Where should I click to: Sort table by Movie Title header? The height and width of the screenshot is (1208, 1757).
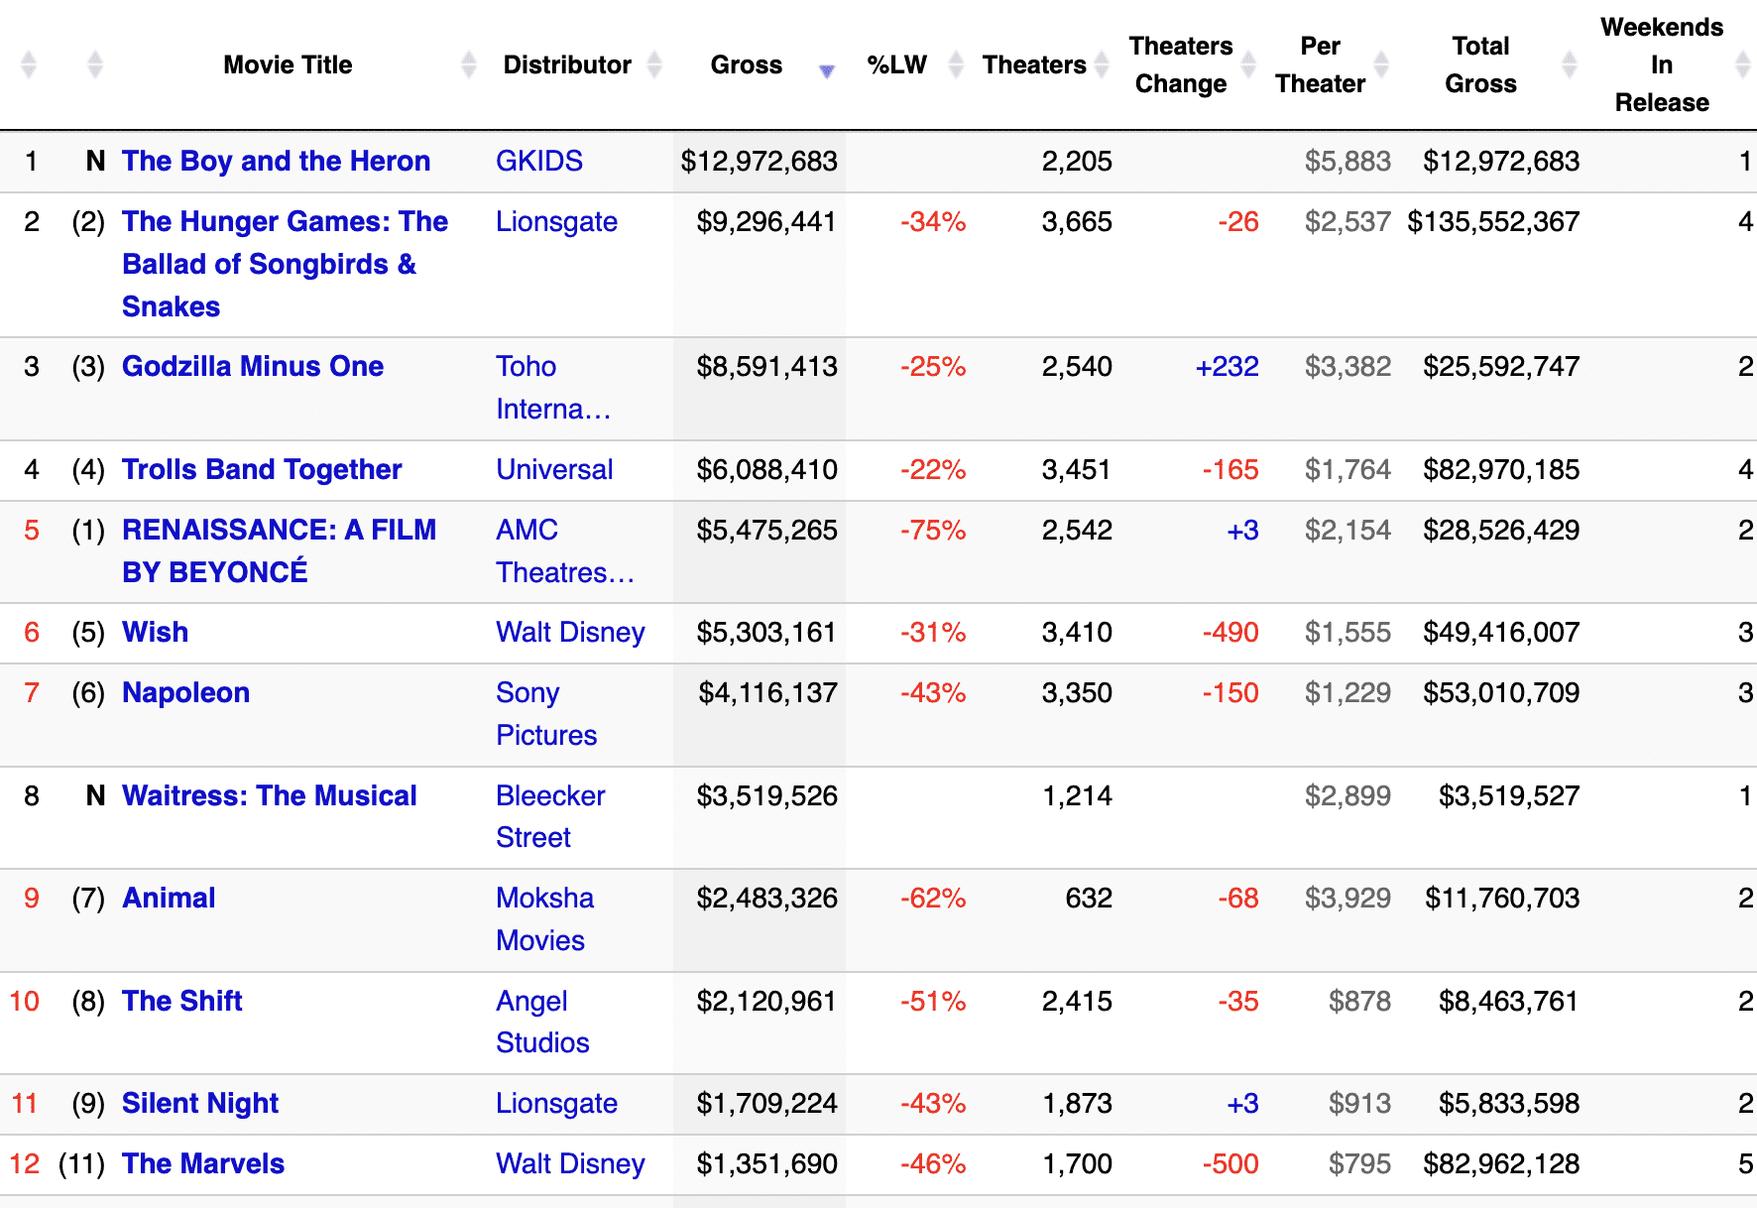pos(288,64)
